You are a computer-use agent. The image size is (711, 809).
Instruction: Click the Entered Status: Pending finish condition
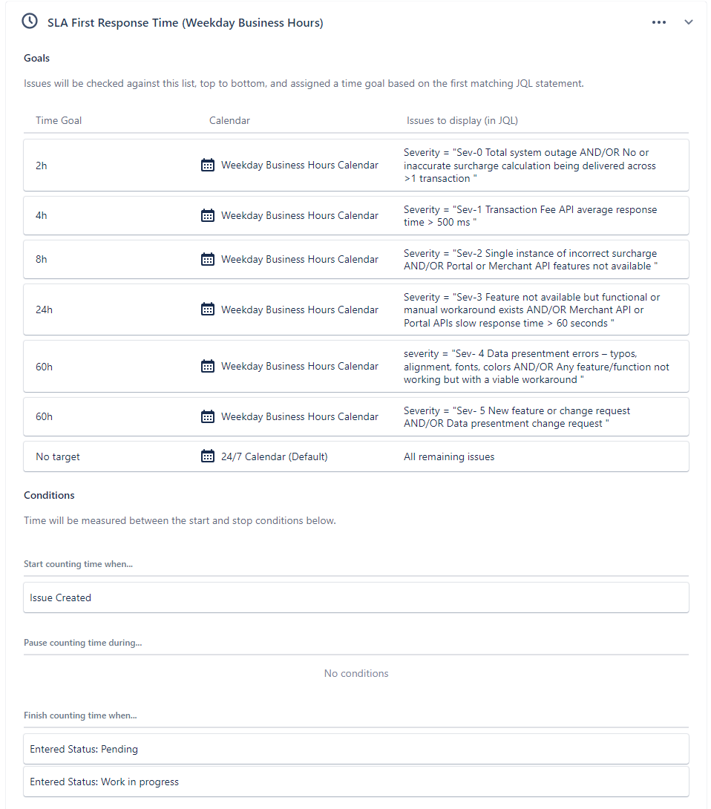[356, 749]
